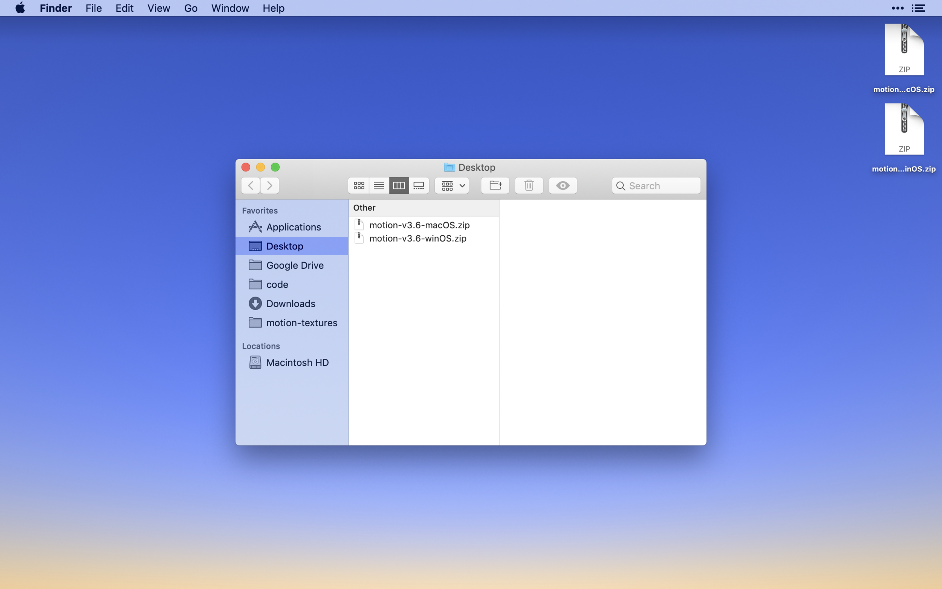Image resolution: width=942 pixels, height=589 pixels.
Task: Select motion-v3.6-winOS.zip in file list
Action: [424, 239]
